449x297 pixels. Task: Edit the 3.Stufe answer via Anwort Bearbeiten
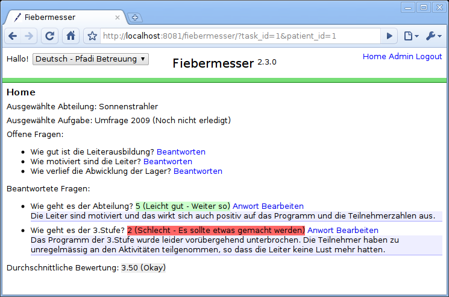click(342, 230)
